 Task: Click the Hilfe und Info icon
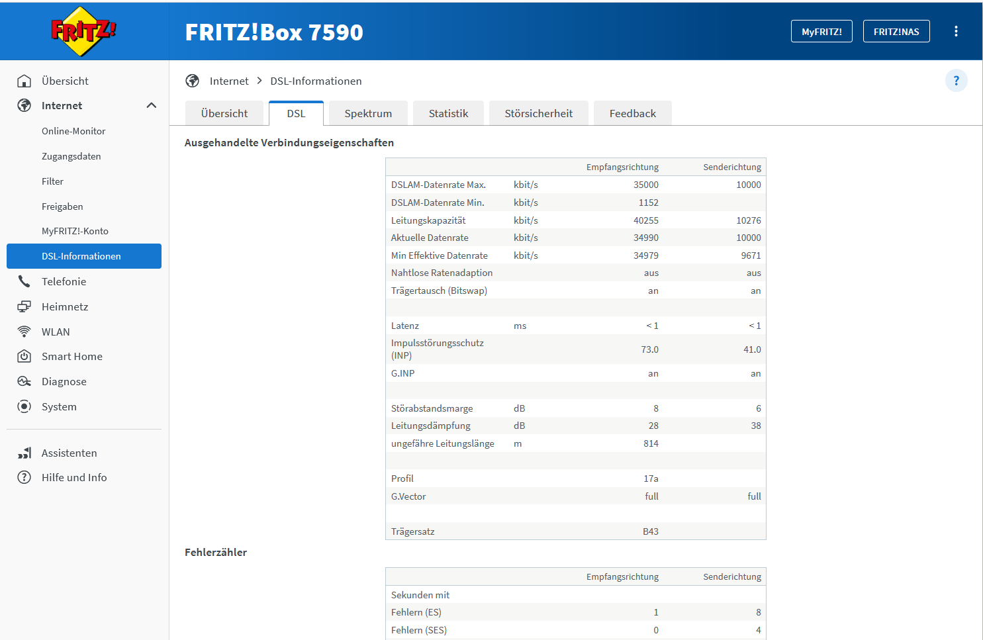(x=24, y=477)
